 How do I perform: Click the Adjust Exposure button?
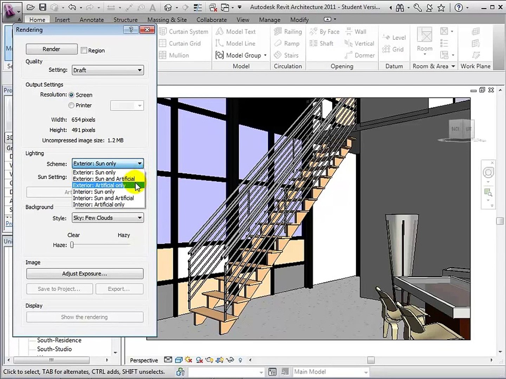[85, 274]
